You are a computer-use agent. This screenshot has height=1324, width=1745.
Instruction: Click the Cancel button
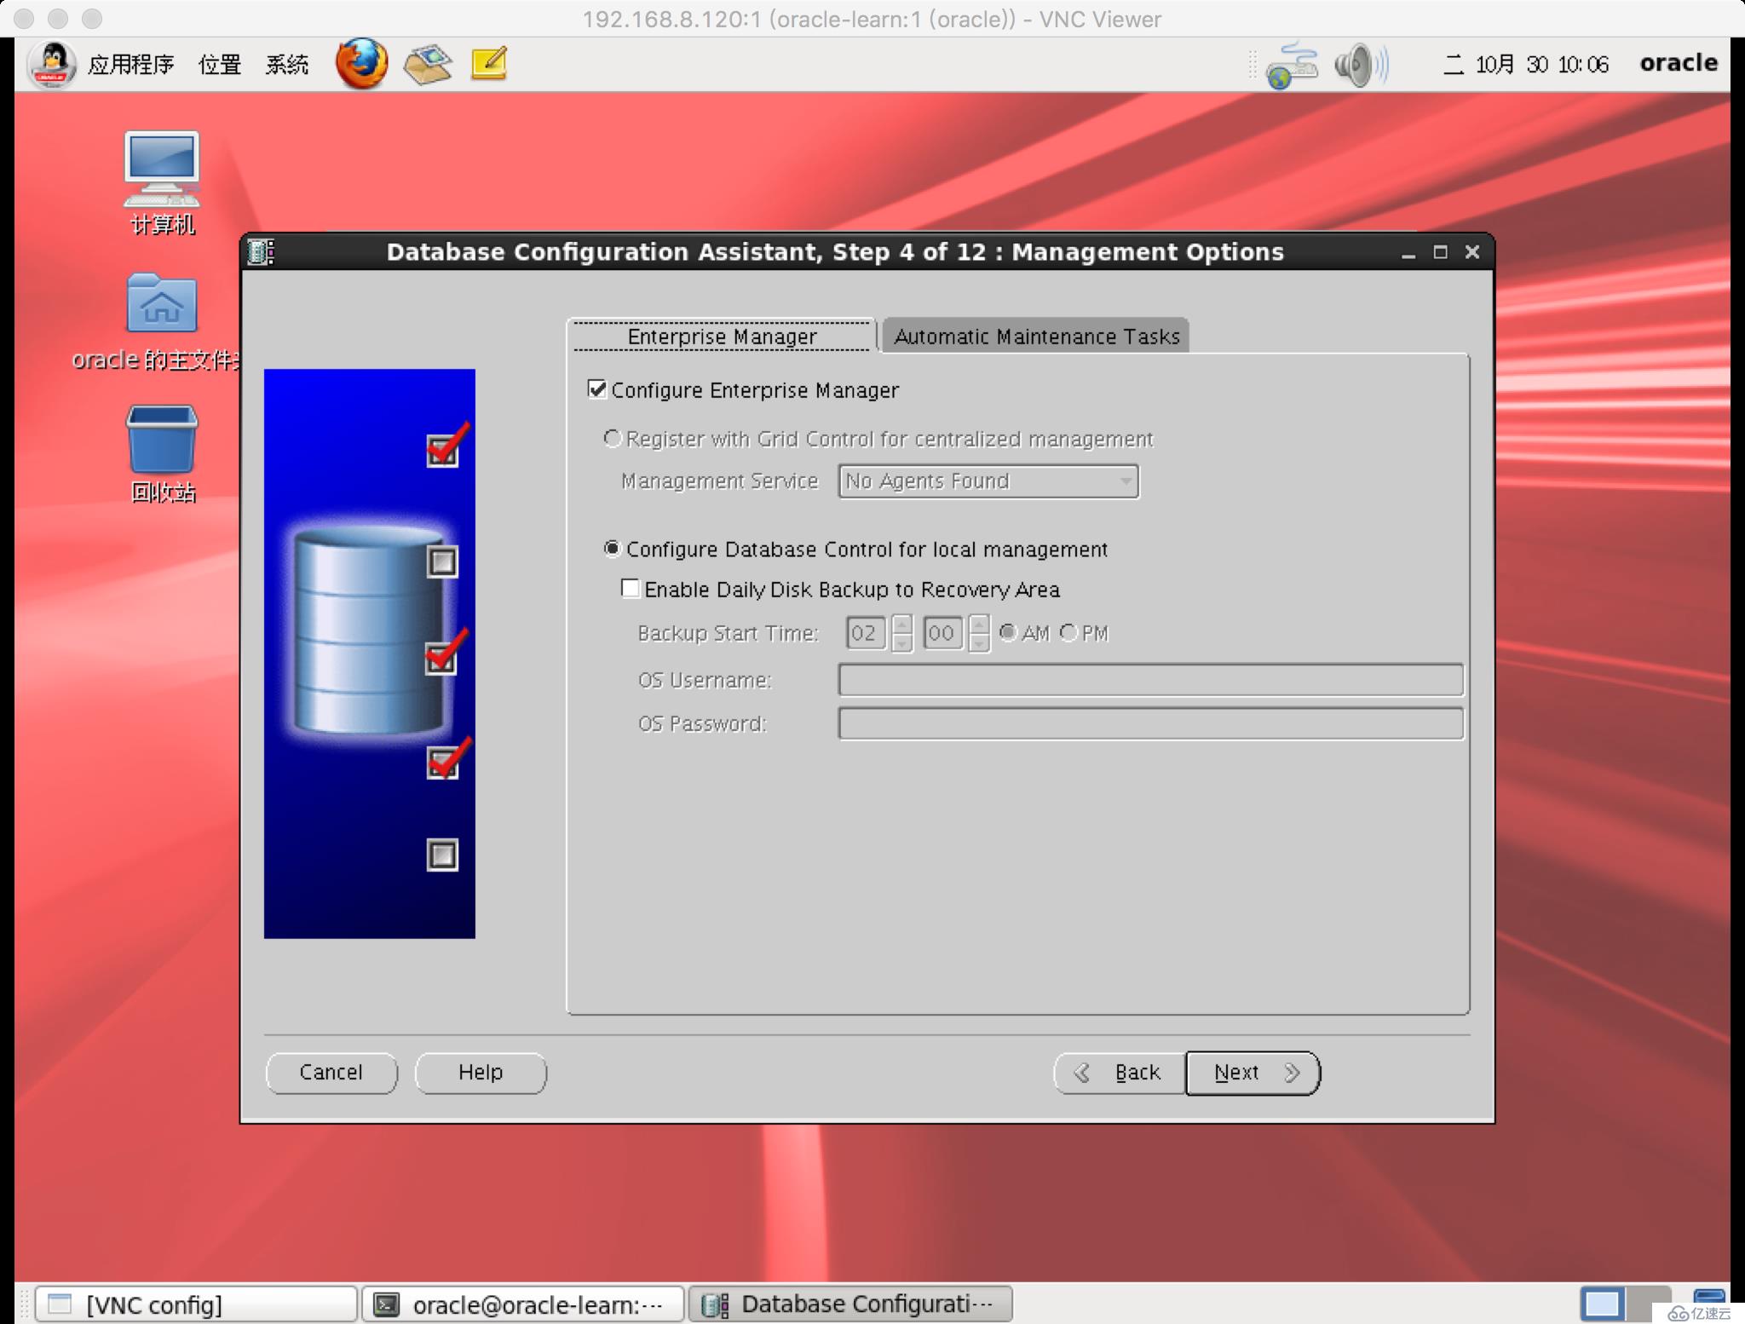pyautogui.click(x=331, y=1073)
